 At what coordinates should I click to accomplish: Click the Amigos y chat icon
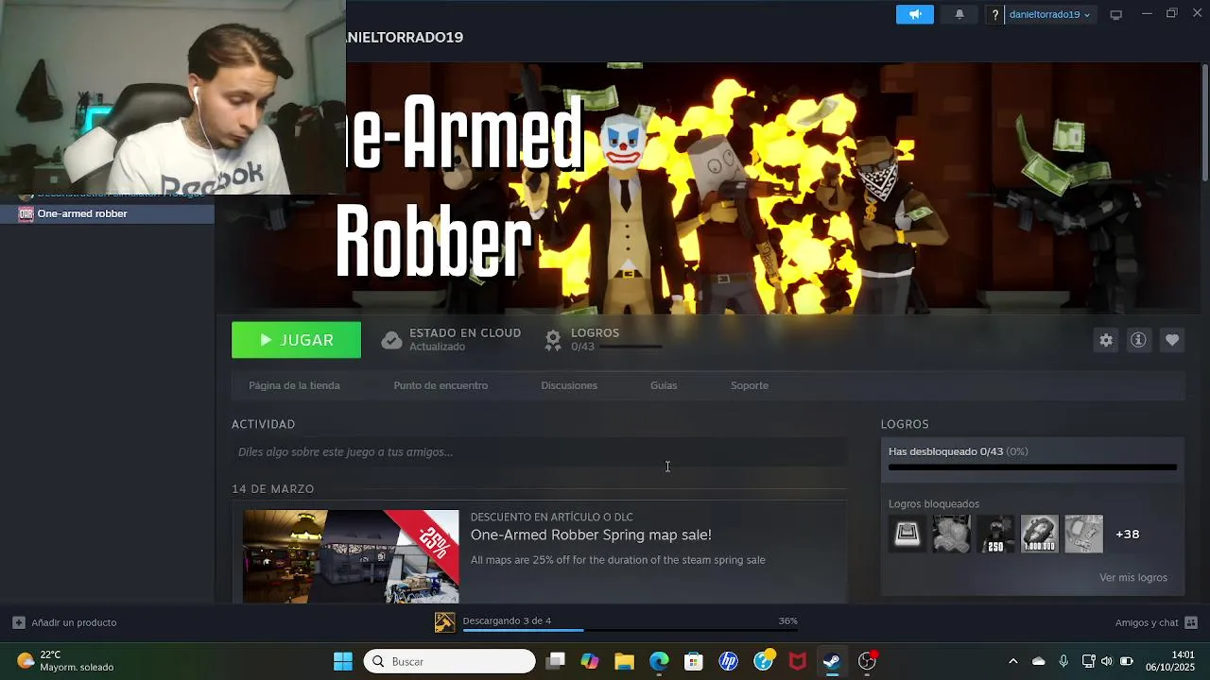click(x=1191, y=622)
